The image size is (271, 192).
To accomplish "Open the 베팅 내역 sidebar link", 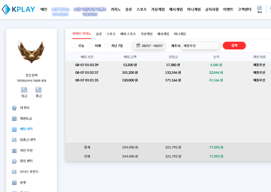I will click(26, 129).
